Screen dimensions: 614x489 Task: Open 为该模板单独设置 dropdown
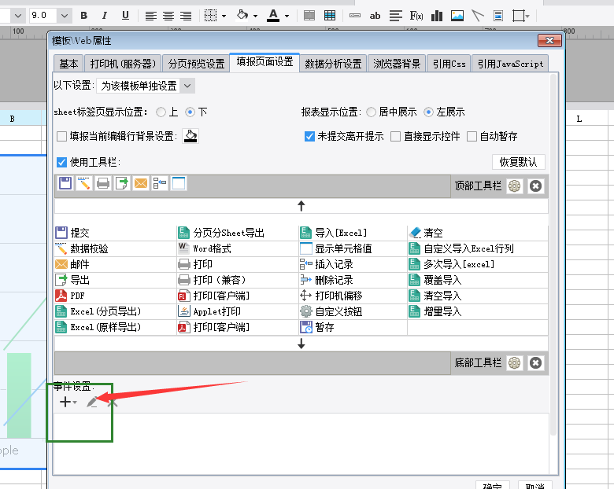click(x=146, y=86)
